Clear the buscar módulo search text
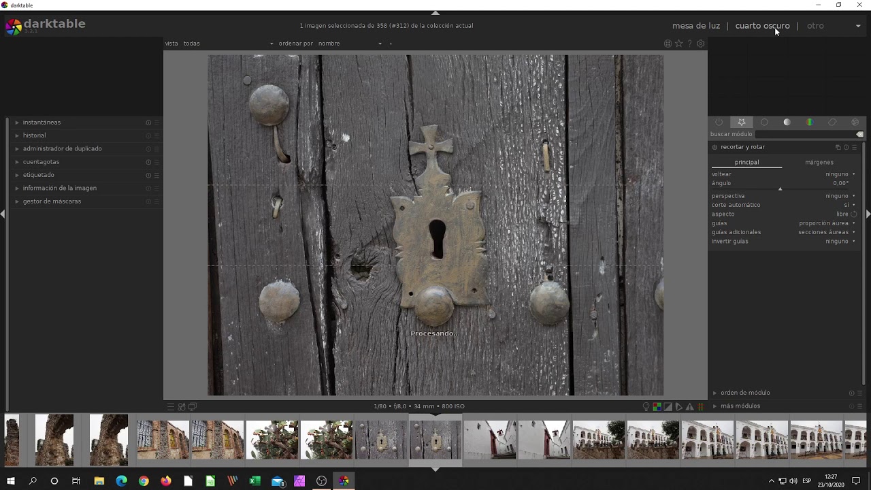871x490 pixels. (x=860, y=135)
